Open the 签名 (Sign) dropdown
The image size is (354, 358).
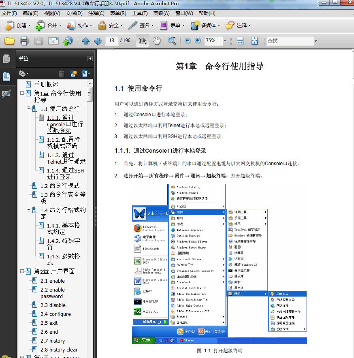point(141,26)
